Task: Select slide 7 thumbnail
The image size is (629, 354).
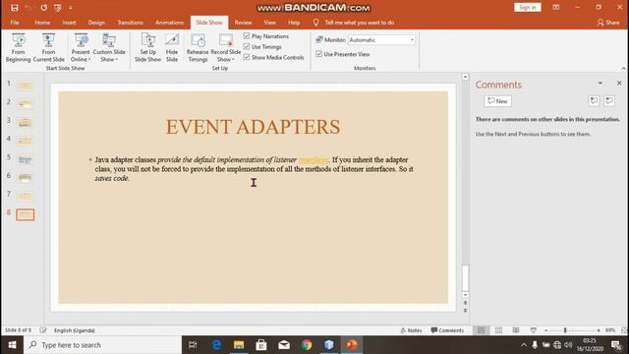Action: click(25, 196)
